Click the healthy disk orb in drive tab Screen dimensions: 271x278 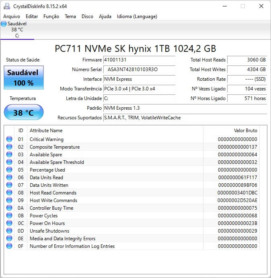(4, 24)
